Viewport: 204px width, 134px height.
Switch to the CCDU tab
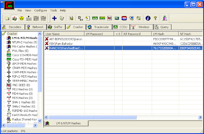pos(121,27)
